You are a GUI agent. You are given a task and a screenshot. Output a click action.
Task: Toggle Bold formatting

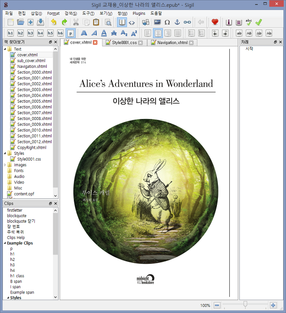click(84, 33)
